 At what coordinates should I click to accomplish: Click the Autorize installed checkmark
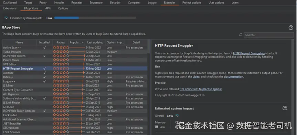pyautogui.click(x=44, y=73)
